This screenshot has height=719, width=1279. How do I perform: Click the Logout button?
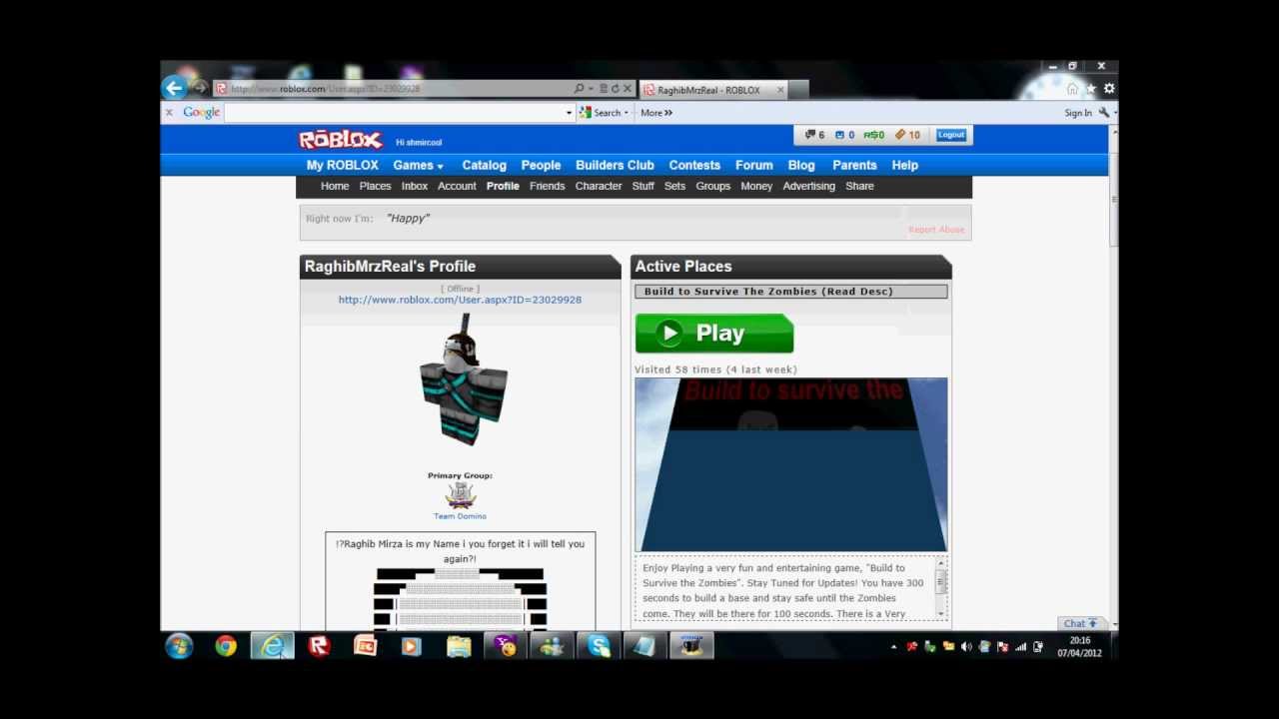(951, 135)
